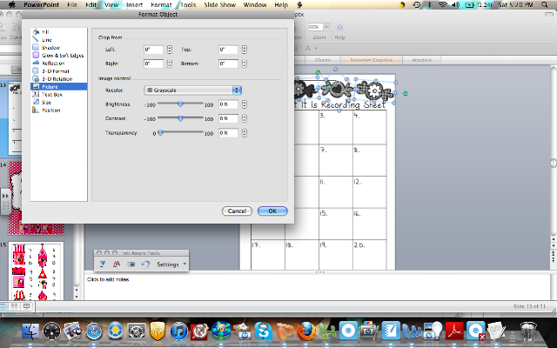Select Fill in the Format Object sidebar
The width and height of the screenshot is (557, 348).
pyautogui.click(x=45, y=32)
